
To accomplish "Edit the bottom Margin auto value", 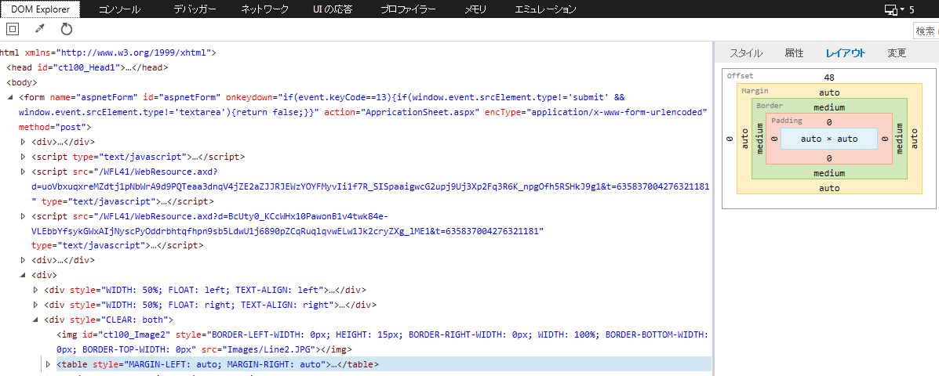I will 829,188.
